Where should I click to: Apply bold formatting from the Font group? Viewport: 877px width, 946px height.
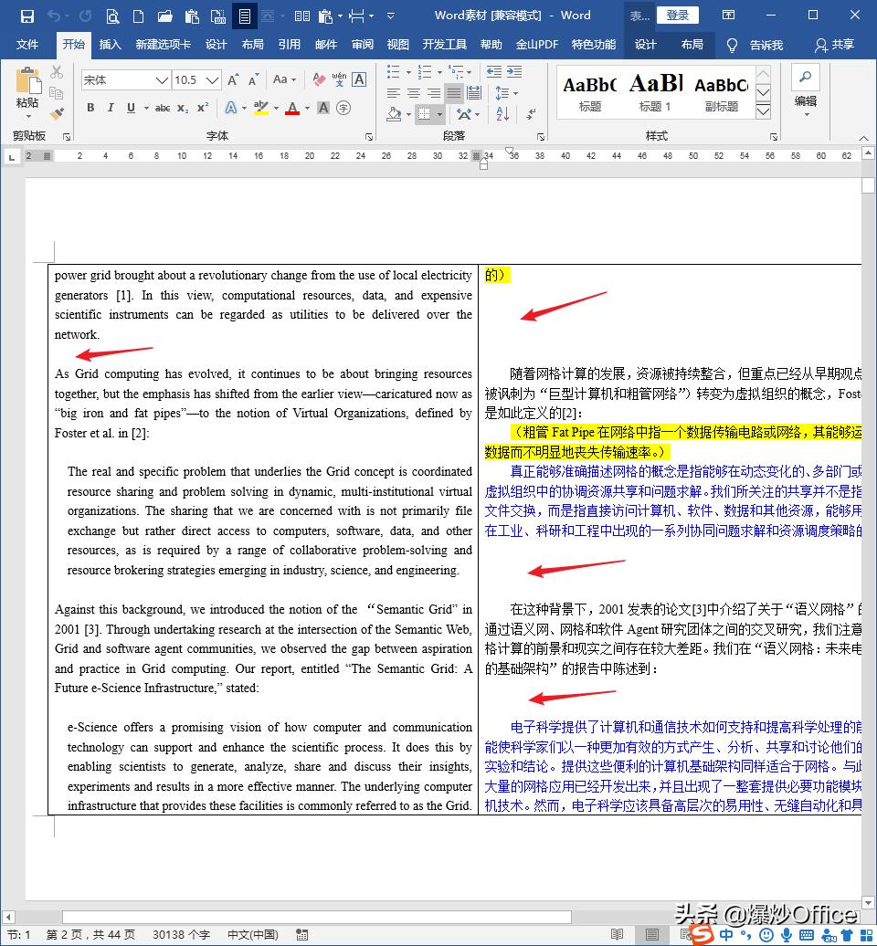click(90, 108)
